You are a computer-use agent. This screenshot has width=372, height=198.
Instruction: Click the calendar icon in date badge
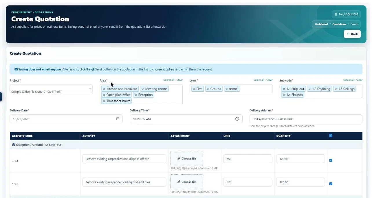tap(336, 14)
